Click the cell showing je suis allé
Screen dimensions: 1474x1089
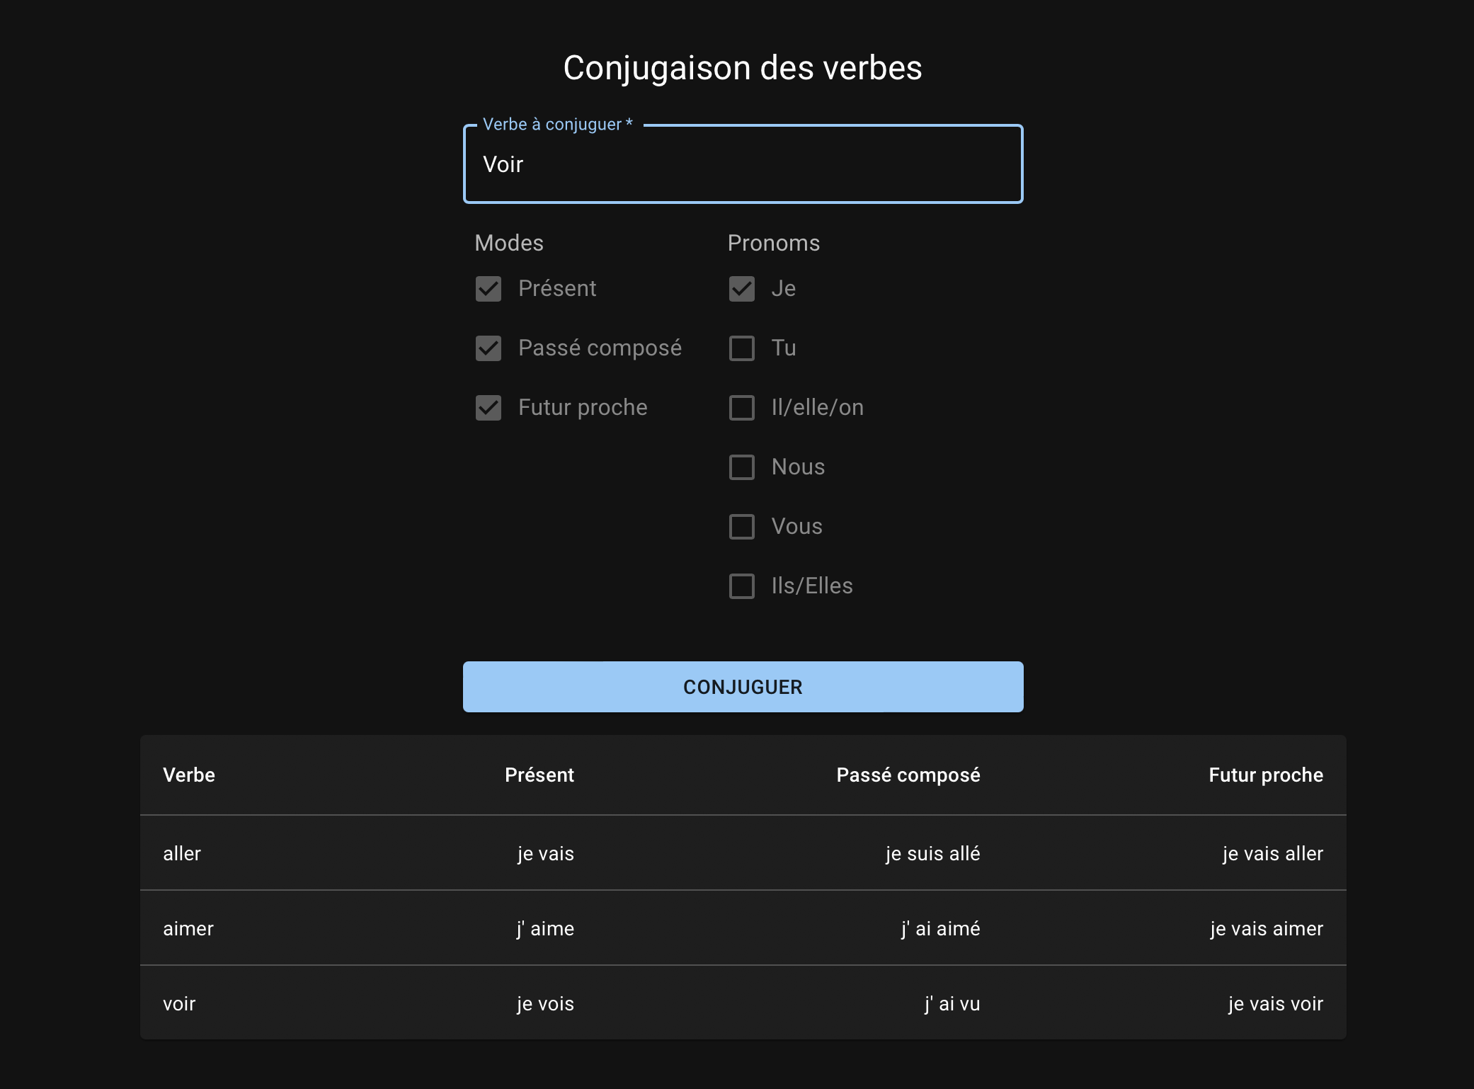(932, 854)
